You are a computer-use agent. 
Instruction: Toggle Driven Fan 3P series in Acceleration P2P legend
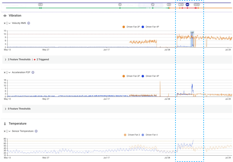pos(131,76)
